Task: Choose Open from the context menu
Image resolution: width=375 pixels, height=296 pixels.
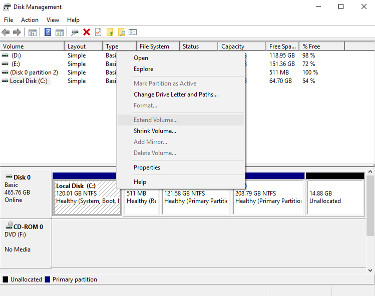Action: pos(181,58)
